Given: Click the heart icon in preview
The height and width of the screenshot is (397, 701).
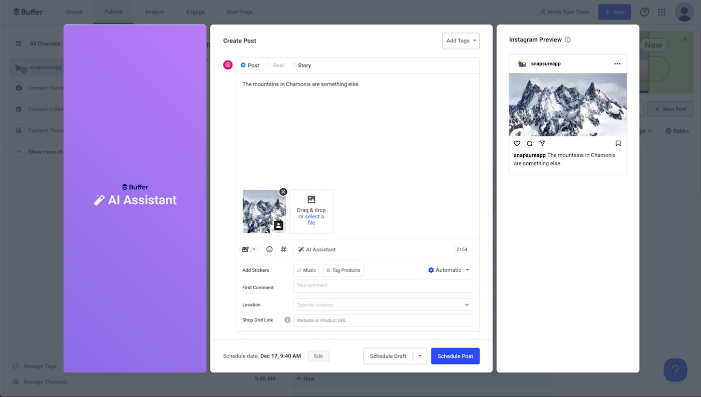Looking at the screenshot, I should [517, 144].
